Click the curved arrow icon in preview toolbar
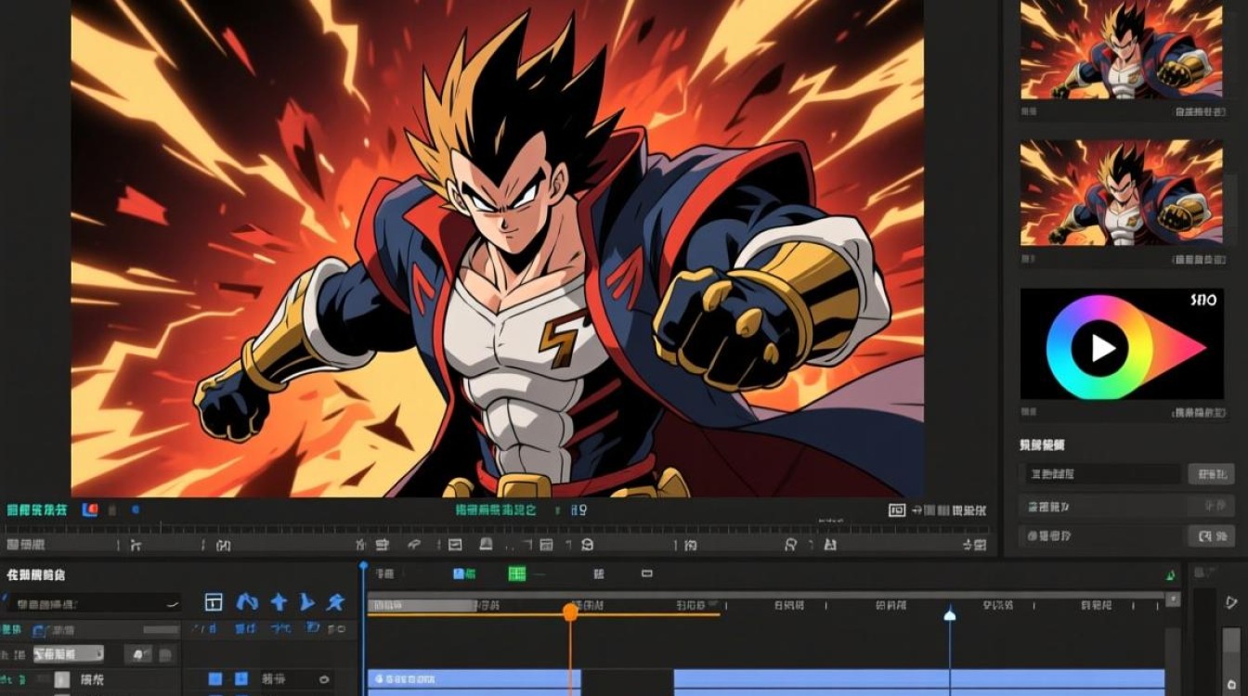This screenshot has height=696, width=1248. (x=415, y=544)
